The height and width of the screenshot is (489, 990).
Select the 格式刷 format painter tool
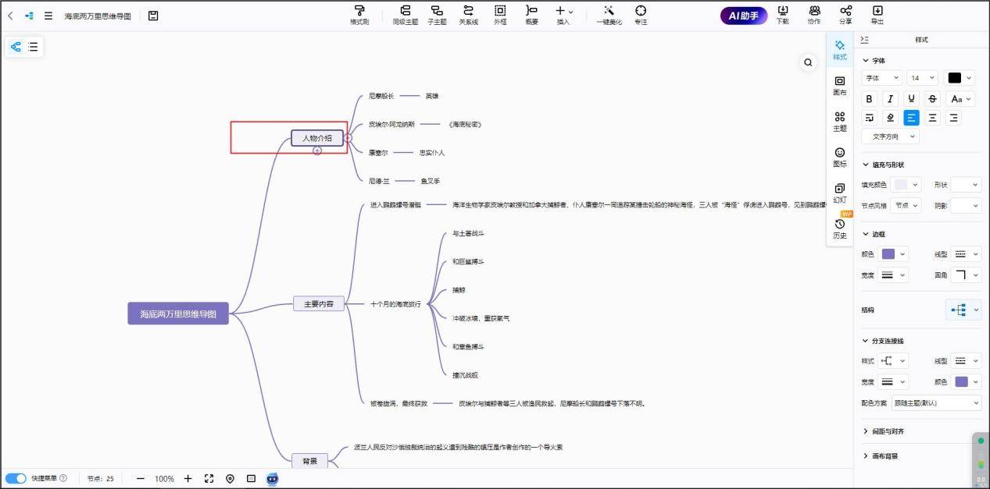pos(359,15)
